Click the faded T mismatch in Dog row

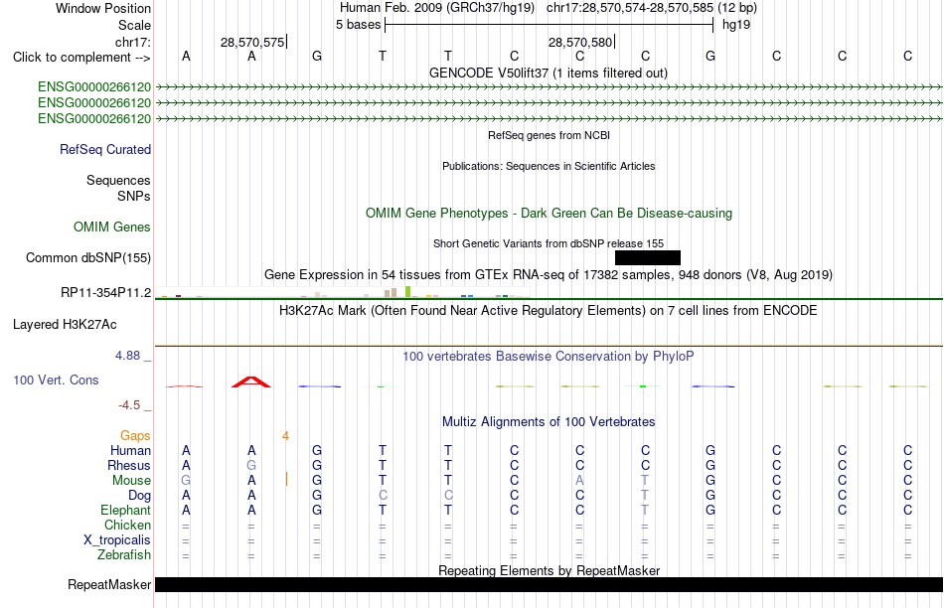pos(645,496)
